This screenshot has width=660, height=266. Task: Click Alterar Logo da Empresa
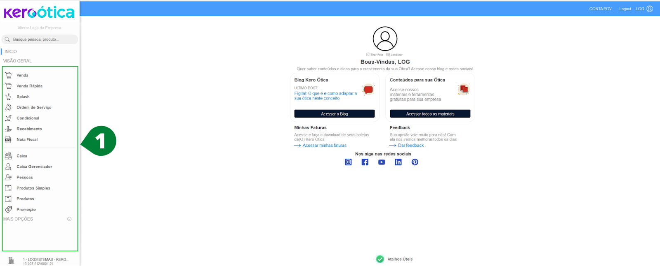pos(40,28)
